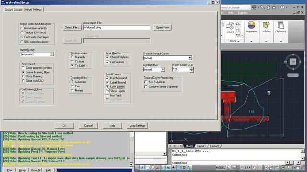Switch to the Import Settings tab

(33, 10)
